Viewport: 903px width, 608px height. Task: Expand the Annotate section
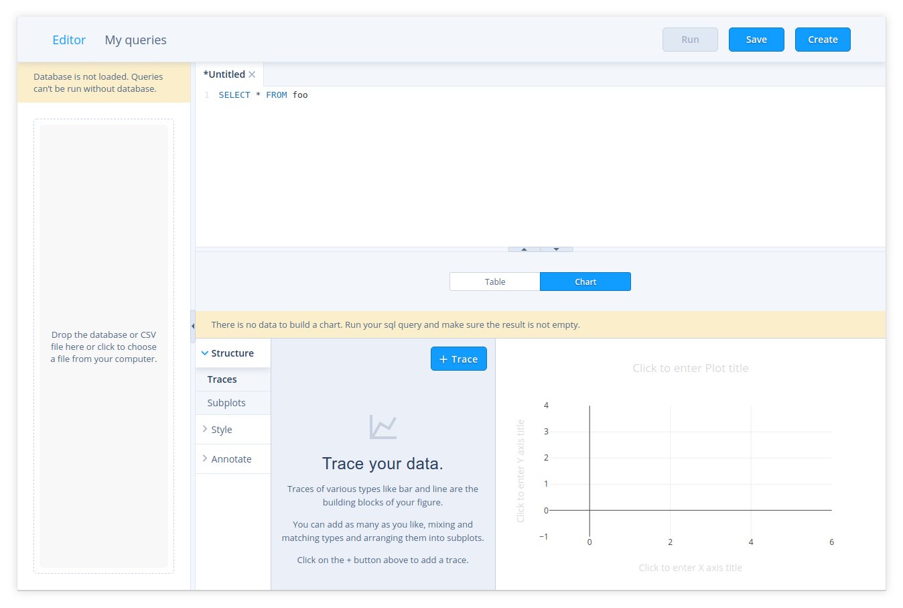[230, 459]
